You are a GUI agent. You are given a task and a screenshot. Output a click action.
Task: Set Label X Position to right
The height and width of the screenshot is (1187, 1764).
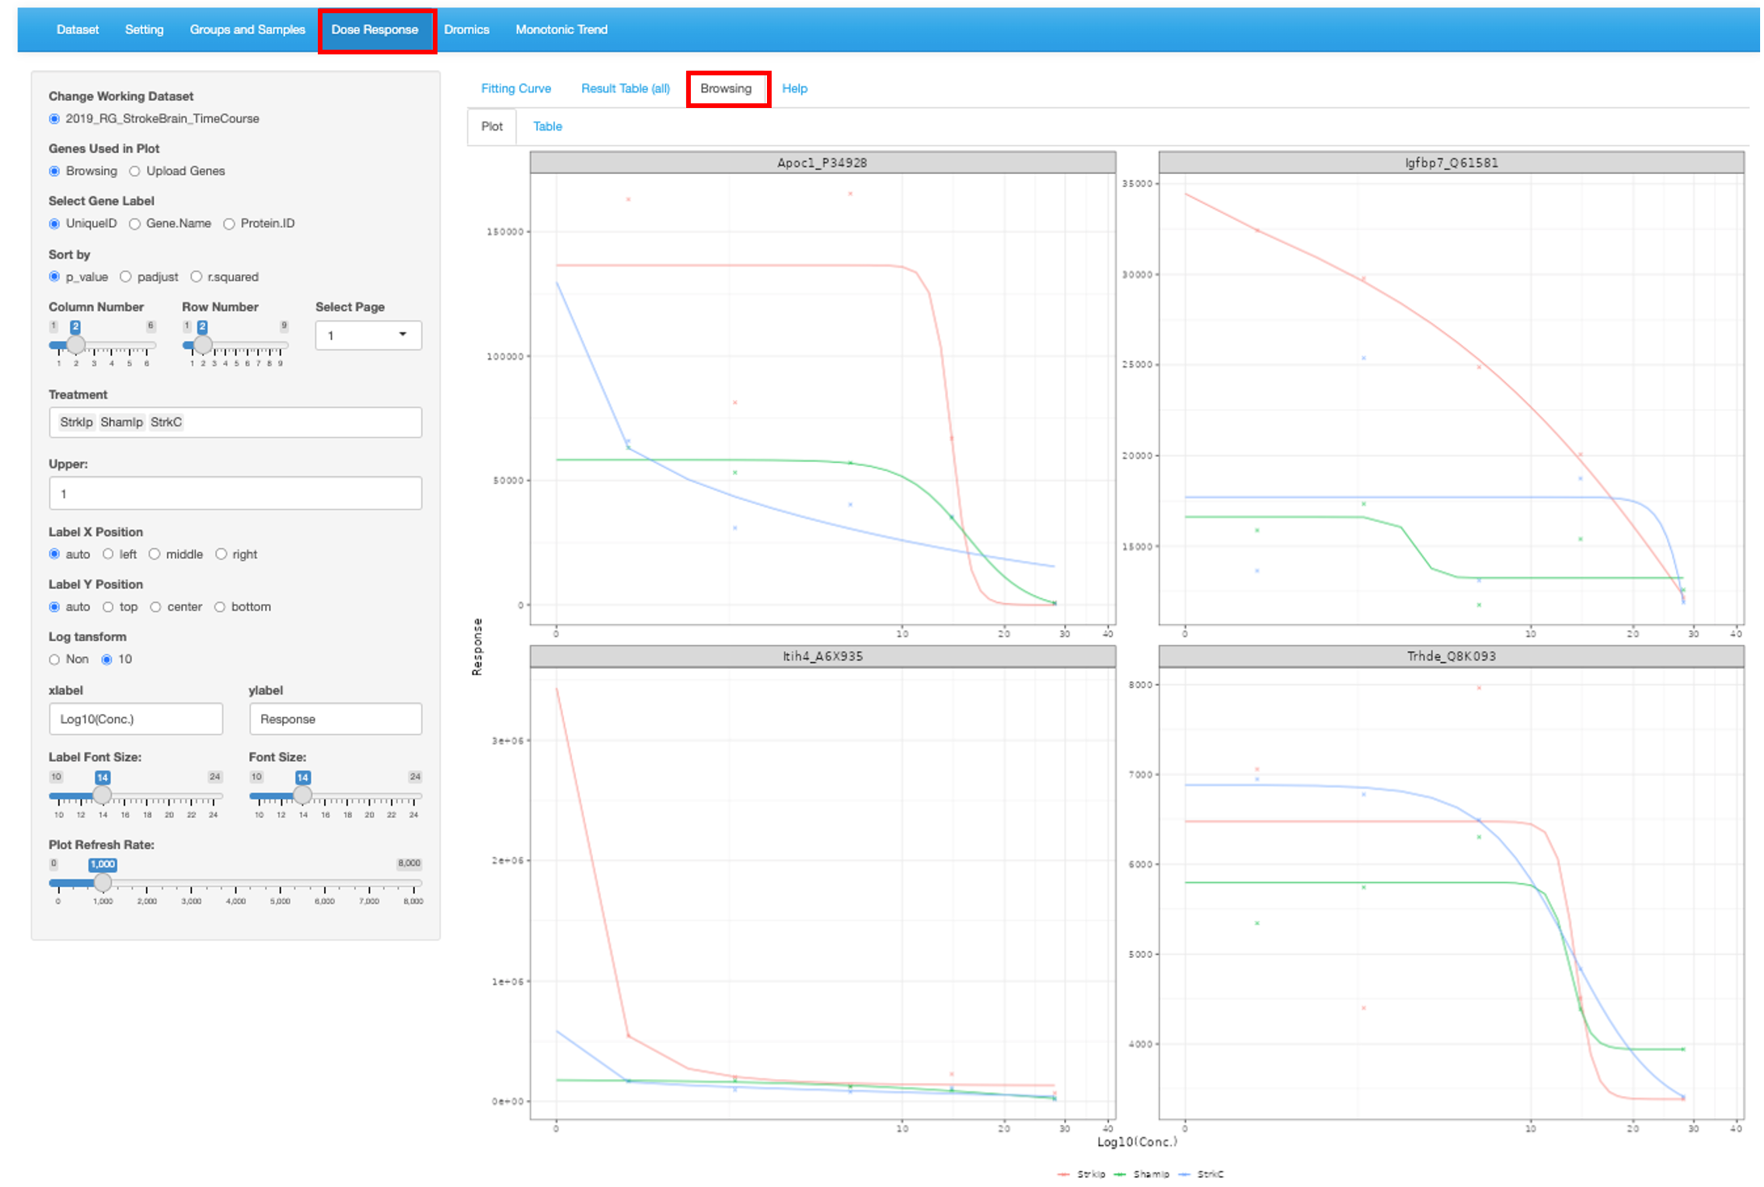click(x=221, y=554)
